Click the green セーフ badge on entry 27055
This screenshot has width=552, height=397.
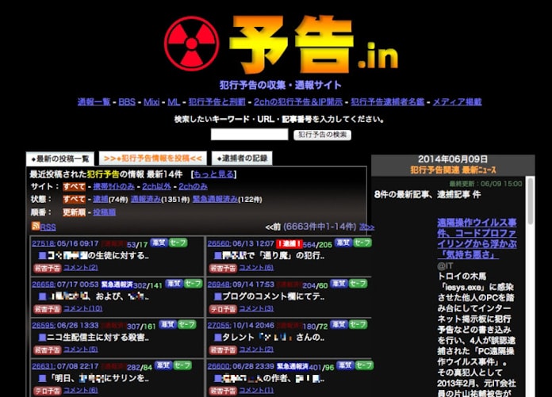click(358, 324)
